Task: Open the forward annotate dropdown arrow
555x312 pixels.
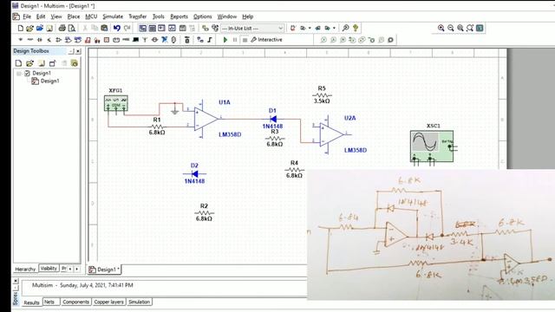Action: [334, 28]
